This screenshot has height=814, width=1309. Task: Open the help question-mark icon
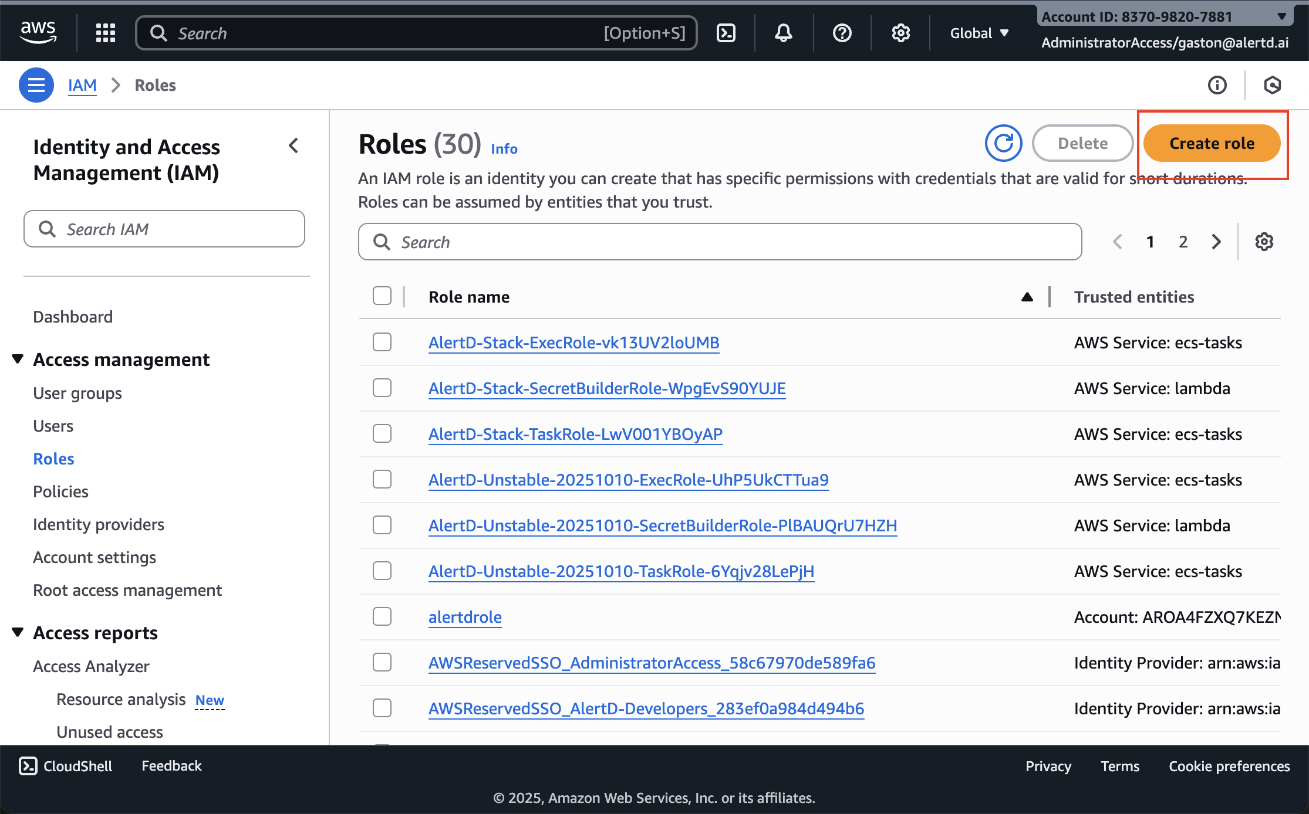pyautogui.click(x=842, y=33)
